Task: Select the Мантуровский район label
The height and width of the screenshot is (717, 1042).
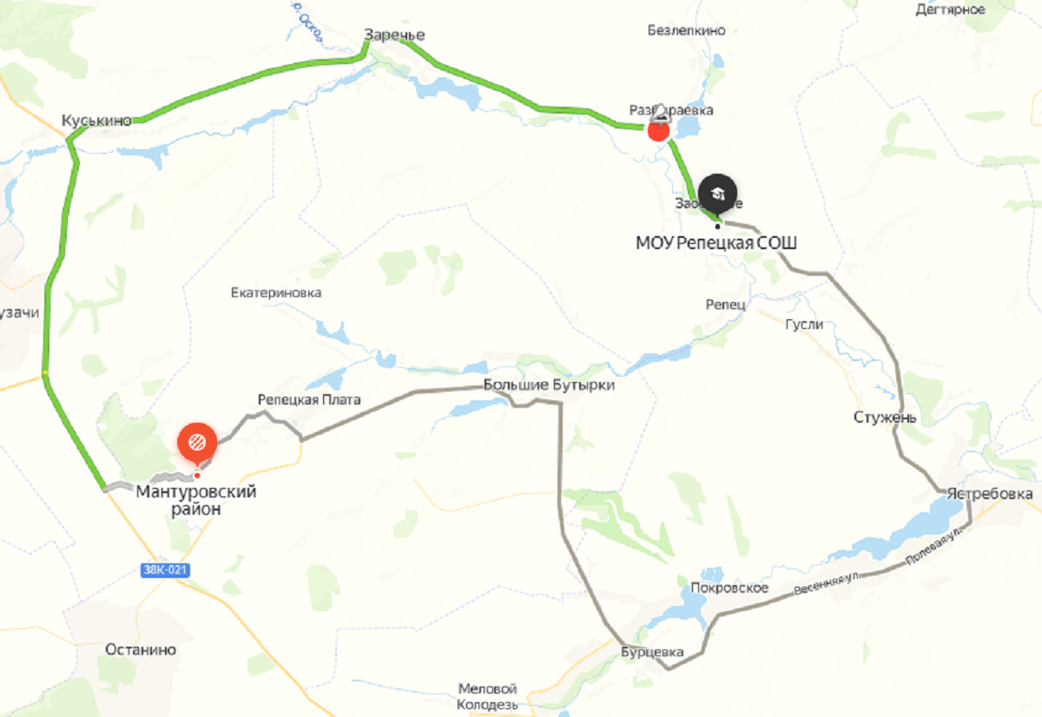Action: (x=196, y=501)
